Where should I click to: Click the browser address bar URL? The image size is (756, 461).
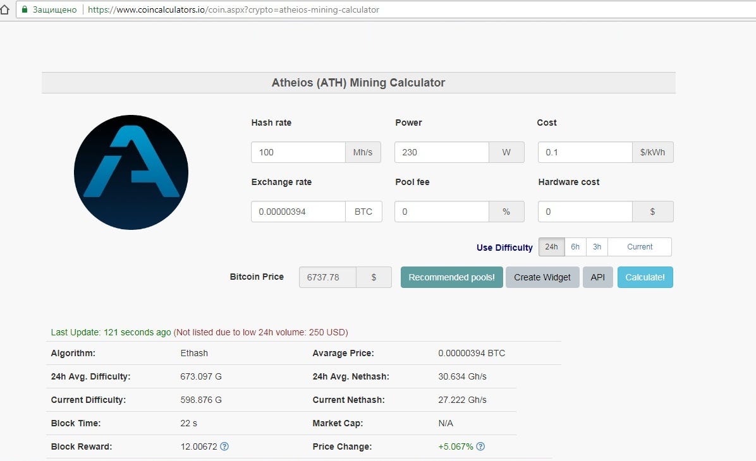click(x=233, y=9)
